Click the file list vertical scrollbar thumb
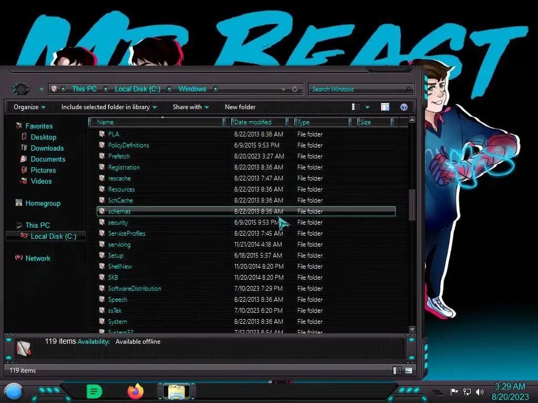The height and width of the screenshot is (403, 538). tap(412, 205)
